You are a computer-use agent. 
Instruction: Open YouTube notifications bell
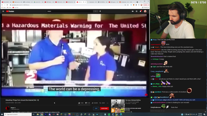click(141, 11)
